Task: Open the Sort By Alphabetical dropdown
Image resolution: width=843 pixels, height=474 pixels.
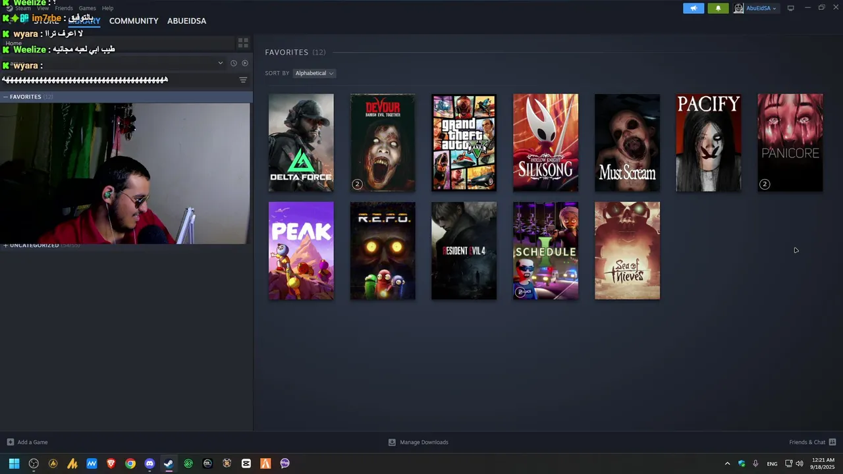Action: tap(314, 73)
